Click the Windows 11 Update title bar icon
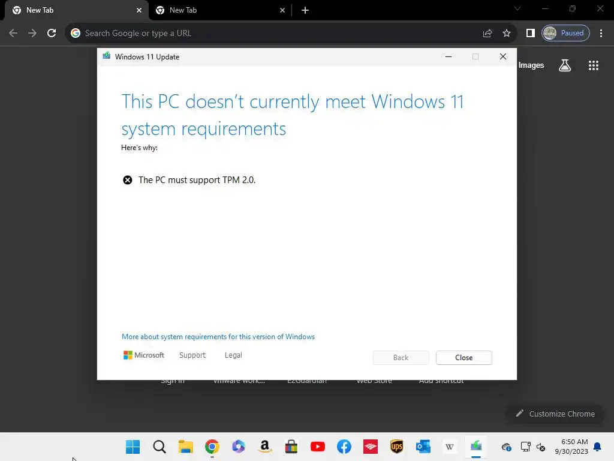Screen dimensions: 614x461 (x=107, y=56)
